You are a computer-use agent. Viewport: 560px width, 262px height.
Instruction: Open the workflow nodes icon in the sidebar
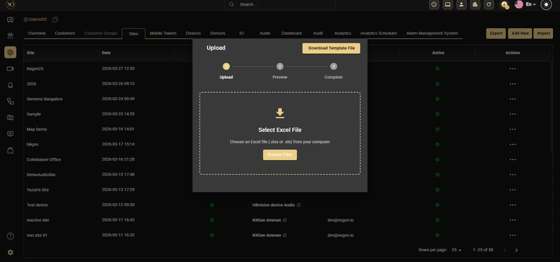10,101
